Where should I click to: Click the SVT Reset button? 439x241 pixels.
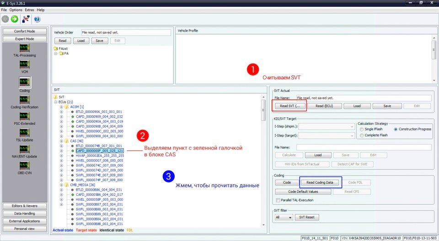[x=306, y=217]
